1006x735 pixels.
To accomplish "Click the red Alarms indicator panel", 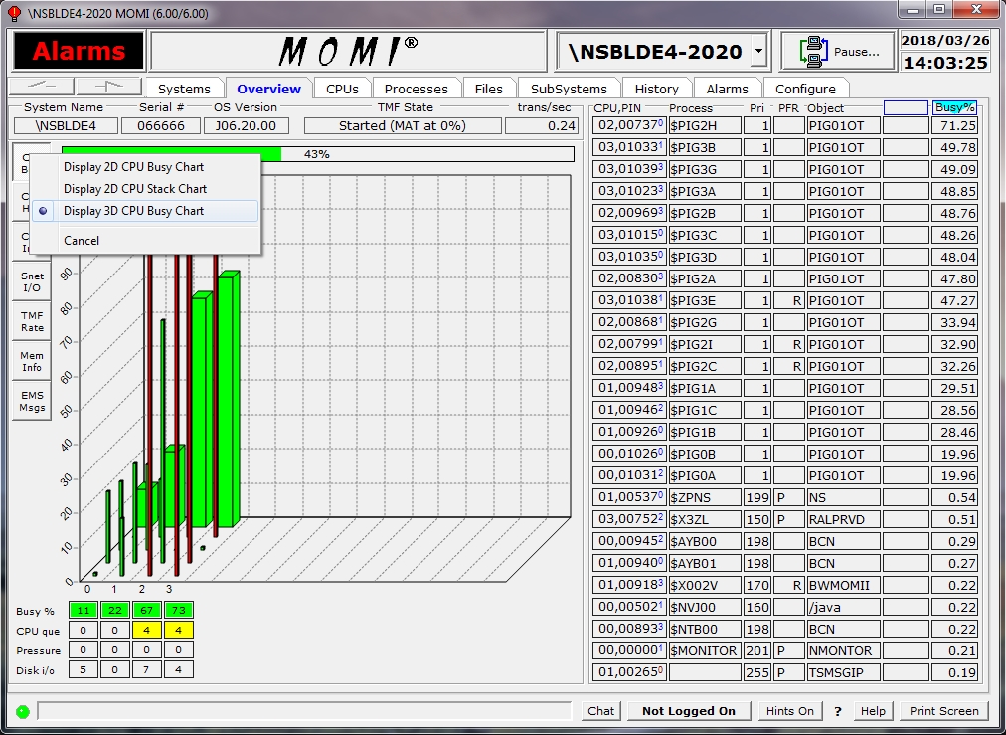I will pos(79,51).
